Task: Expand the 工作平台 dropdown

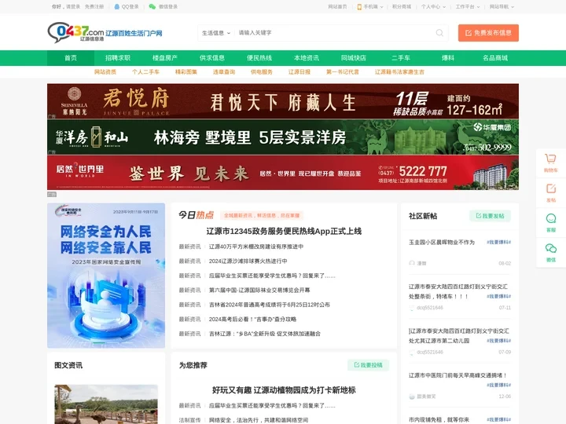Action: pos(468,6)
